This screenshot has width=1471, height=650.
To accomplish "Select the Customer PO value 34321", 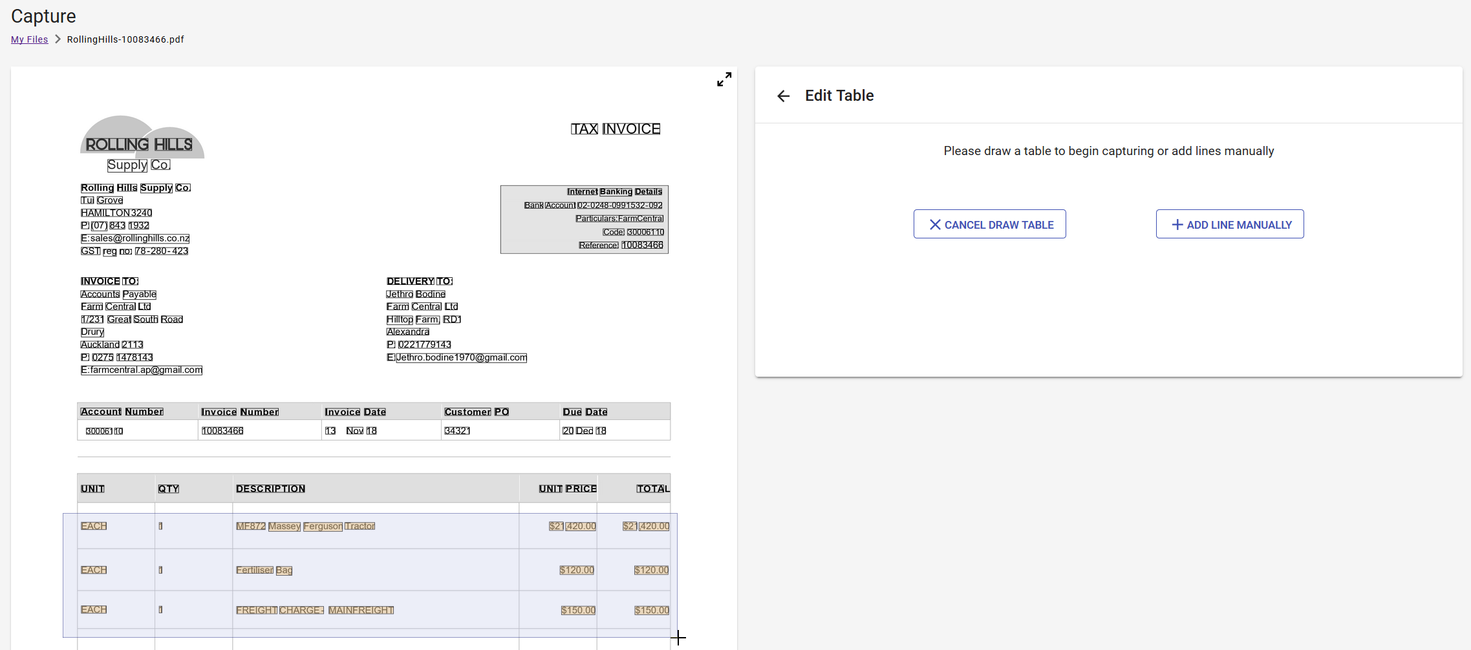I will 457,431.
